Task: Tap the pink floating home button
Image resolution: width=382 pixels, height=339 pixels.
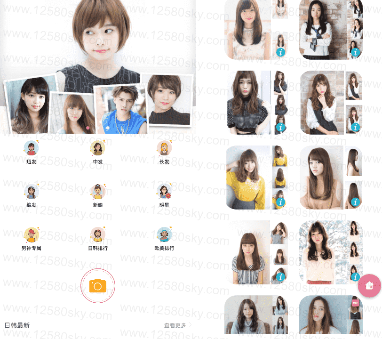Action: [x=369, y=285]
